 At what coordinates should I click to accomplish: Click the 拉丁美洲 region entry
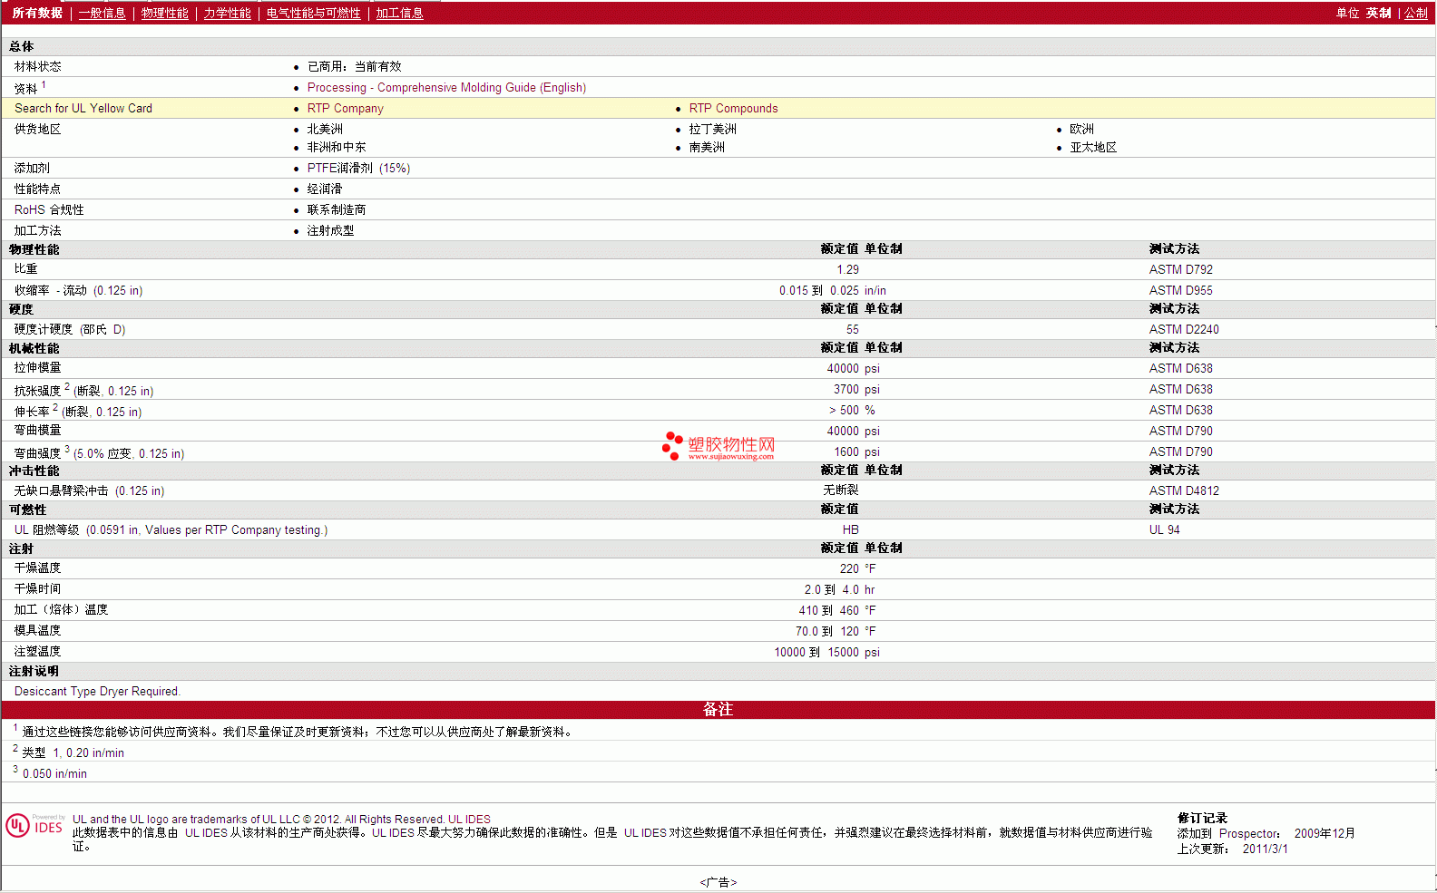tap(712, 129)
